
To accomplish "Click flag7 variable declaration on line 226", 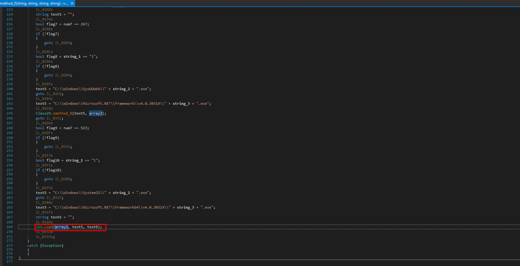I will pyautogui.click(x=52, y=24).
